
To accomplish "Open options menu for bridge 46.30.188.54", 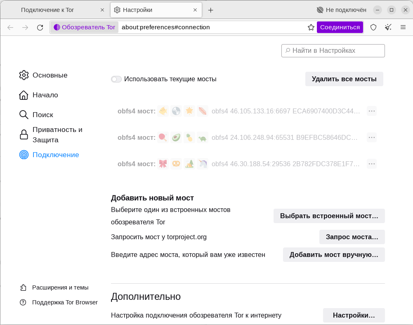I will pyautogui.click(x=372, y=164).
